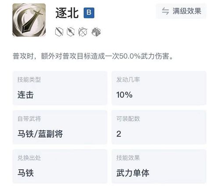Click the skill description with 50.0%武力伤害
This screenshot has width=218, height=186.
click(x=93, y=56)
